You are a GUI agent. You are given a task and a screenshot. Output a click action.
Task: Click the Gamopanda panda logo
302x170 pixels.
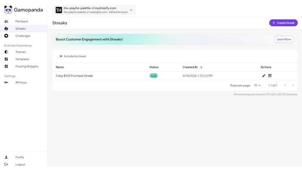coord(8,10)
